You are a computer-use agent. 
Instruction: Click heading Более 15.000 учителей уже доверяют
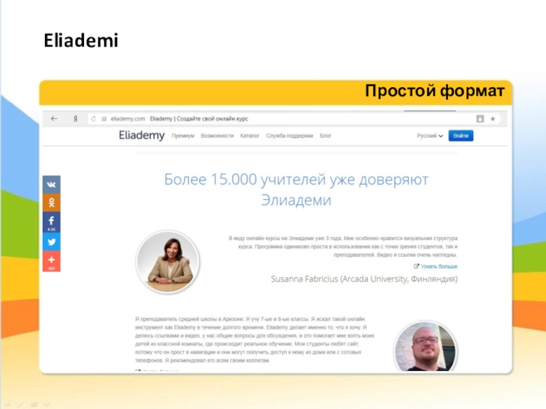point(296,180)
